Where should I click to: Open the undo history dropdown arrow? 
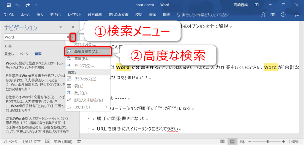point(22,5)
